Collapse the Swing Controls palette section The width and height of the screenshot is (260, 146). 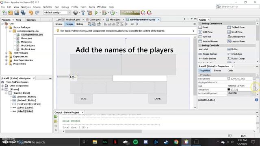pyautogui.click(x=200, y=45)
